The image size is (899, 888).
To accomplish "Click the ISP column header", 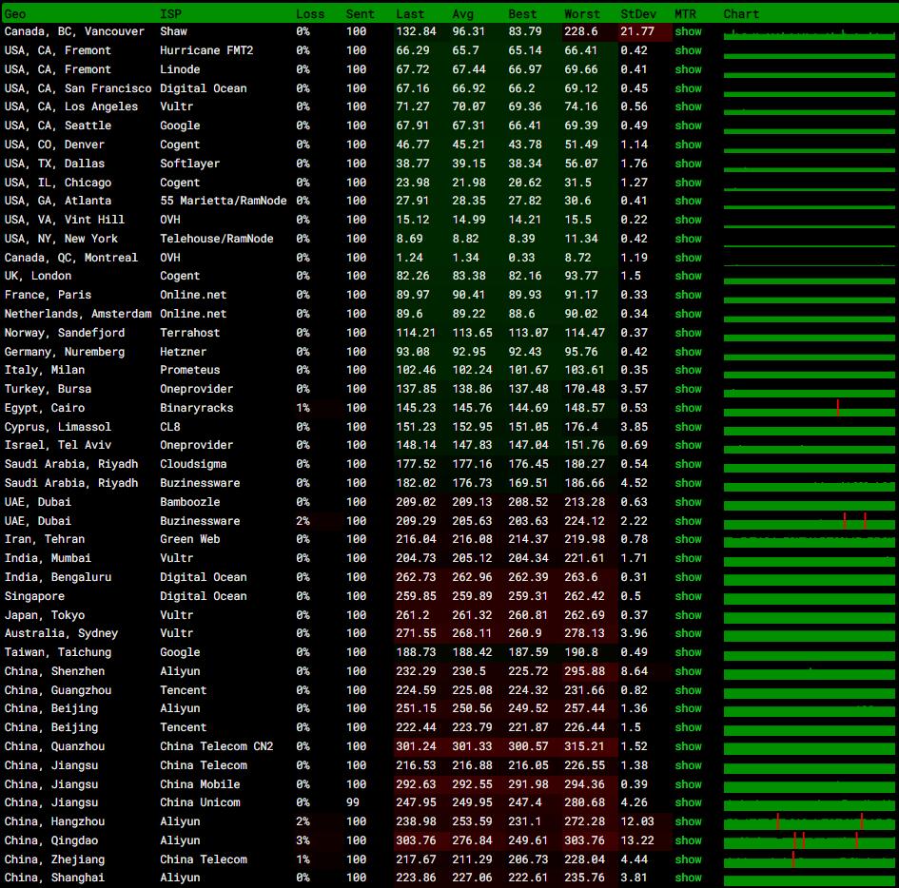I will (x=170, y=13).
